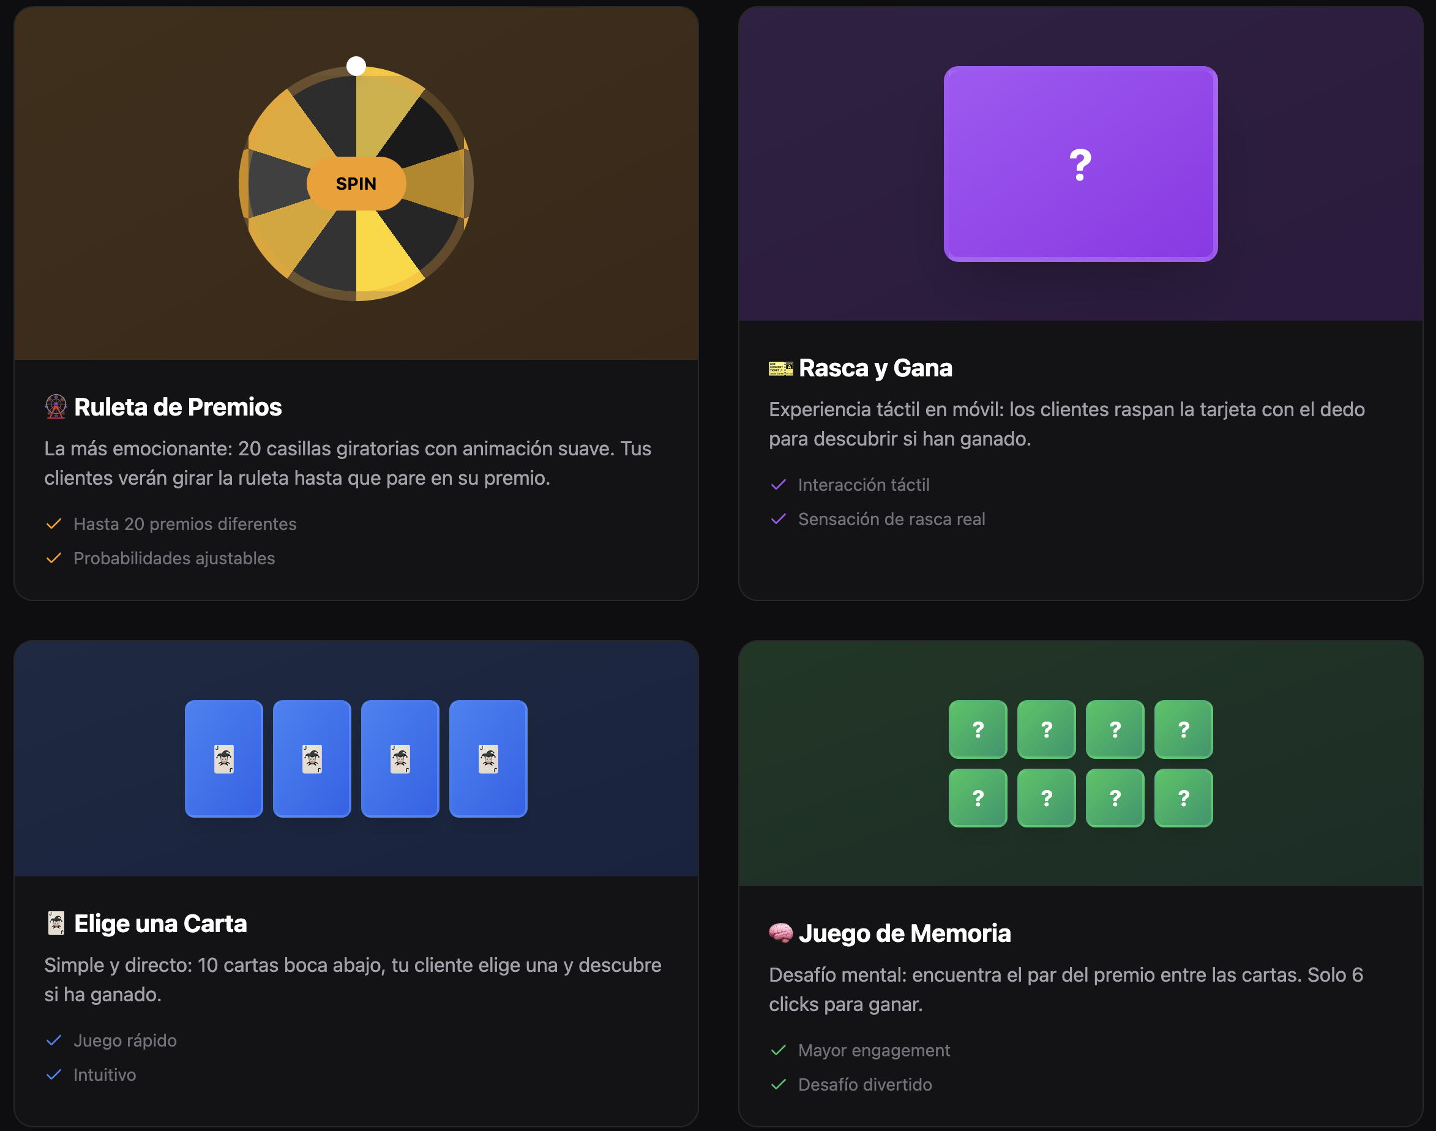The image size is (1436, 1131).
Task: Click the checkmark next to Probabilidades ajustables
Action: point(54,558)
